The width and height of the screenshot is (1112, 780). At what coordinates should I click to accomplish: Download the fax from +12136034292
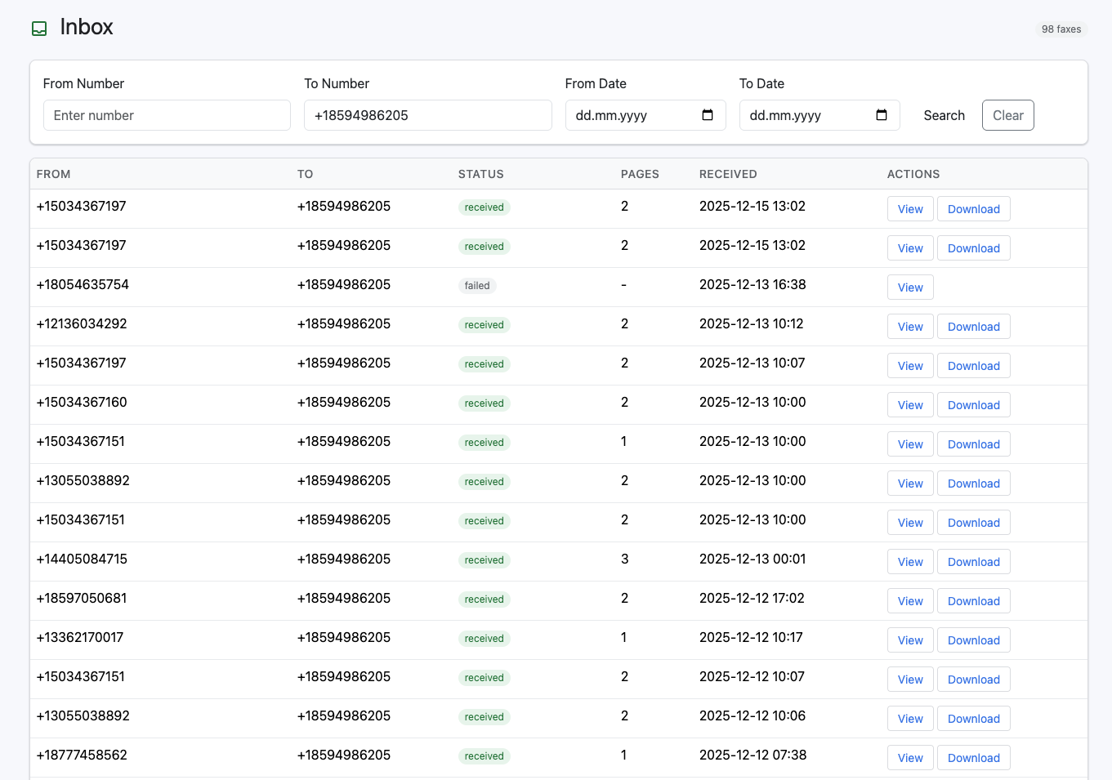973,327
